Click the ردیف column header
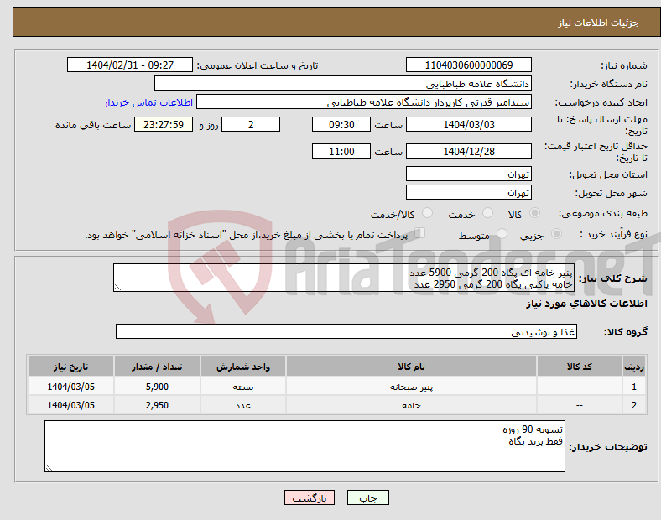This screenshot has width=661, height=520. tap(634, 367)
